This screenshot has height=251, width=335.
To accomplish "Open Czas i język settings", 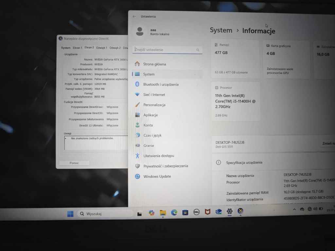I will pyautogui.click(x=167, y=135).
